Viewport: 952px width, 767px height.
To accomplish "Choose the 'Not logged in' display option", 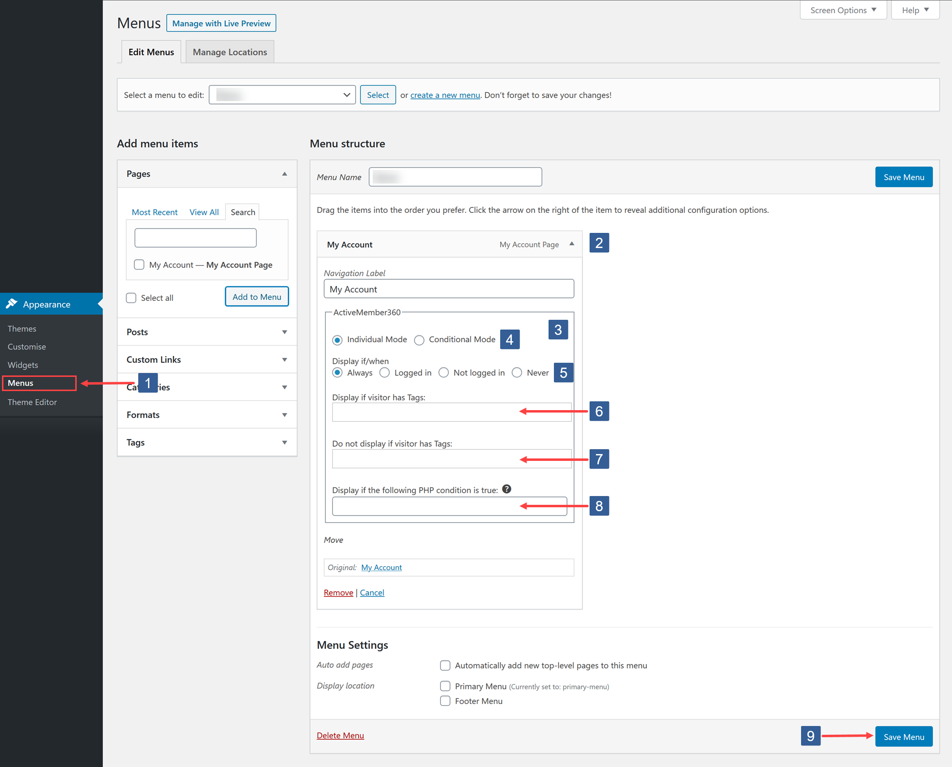I will click(444, 373).
